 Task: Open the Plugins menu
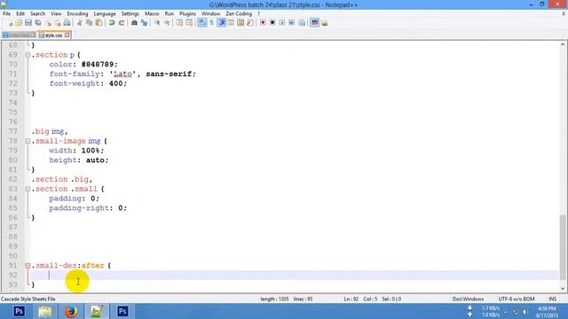coord(187,14)
